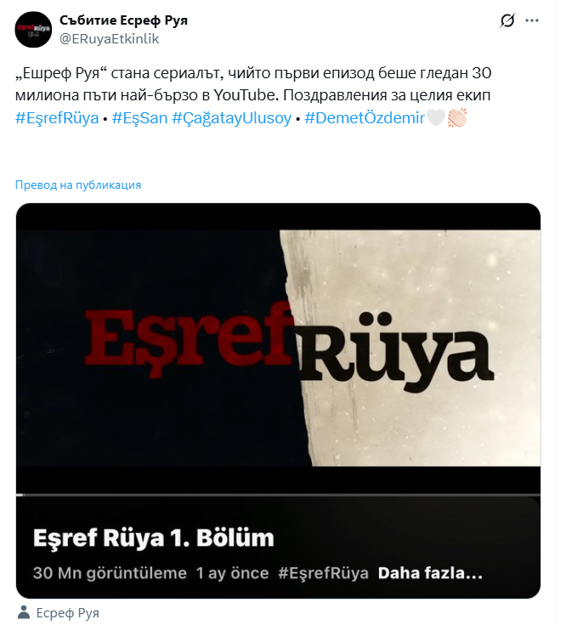The width and height of the screenshot is (566, 625).
Task: Click the Превод на публикация translate link
Action: 78,185
